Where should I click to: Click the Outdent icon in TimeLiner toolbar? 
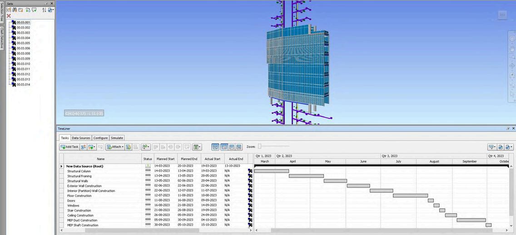(171, 147)
